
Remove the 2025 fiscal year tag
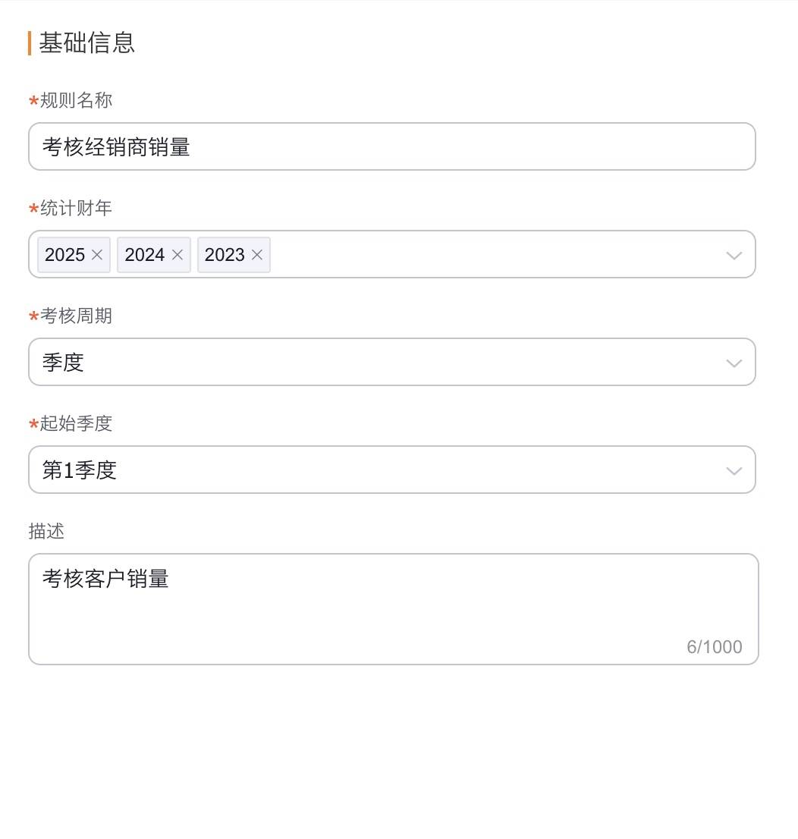[97, 255]
